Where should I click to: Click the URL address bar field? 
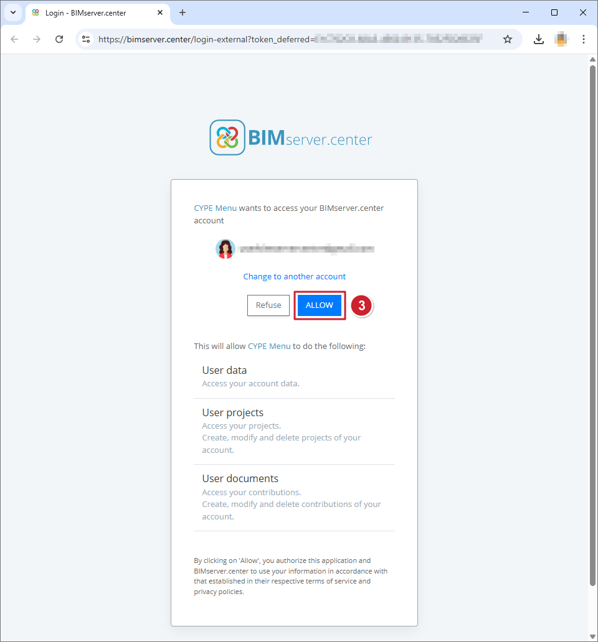[x=293, y=39]
